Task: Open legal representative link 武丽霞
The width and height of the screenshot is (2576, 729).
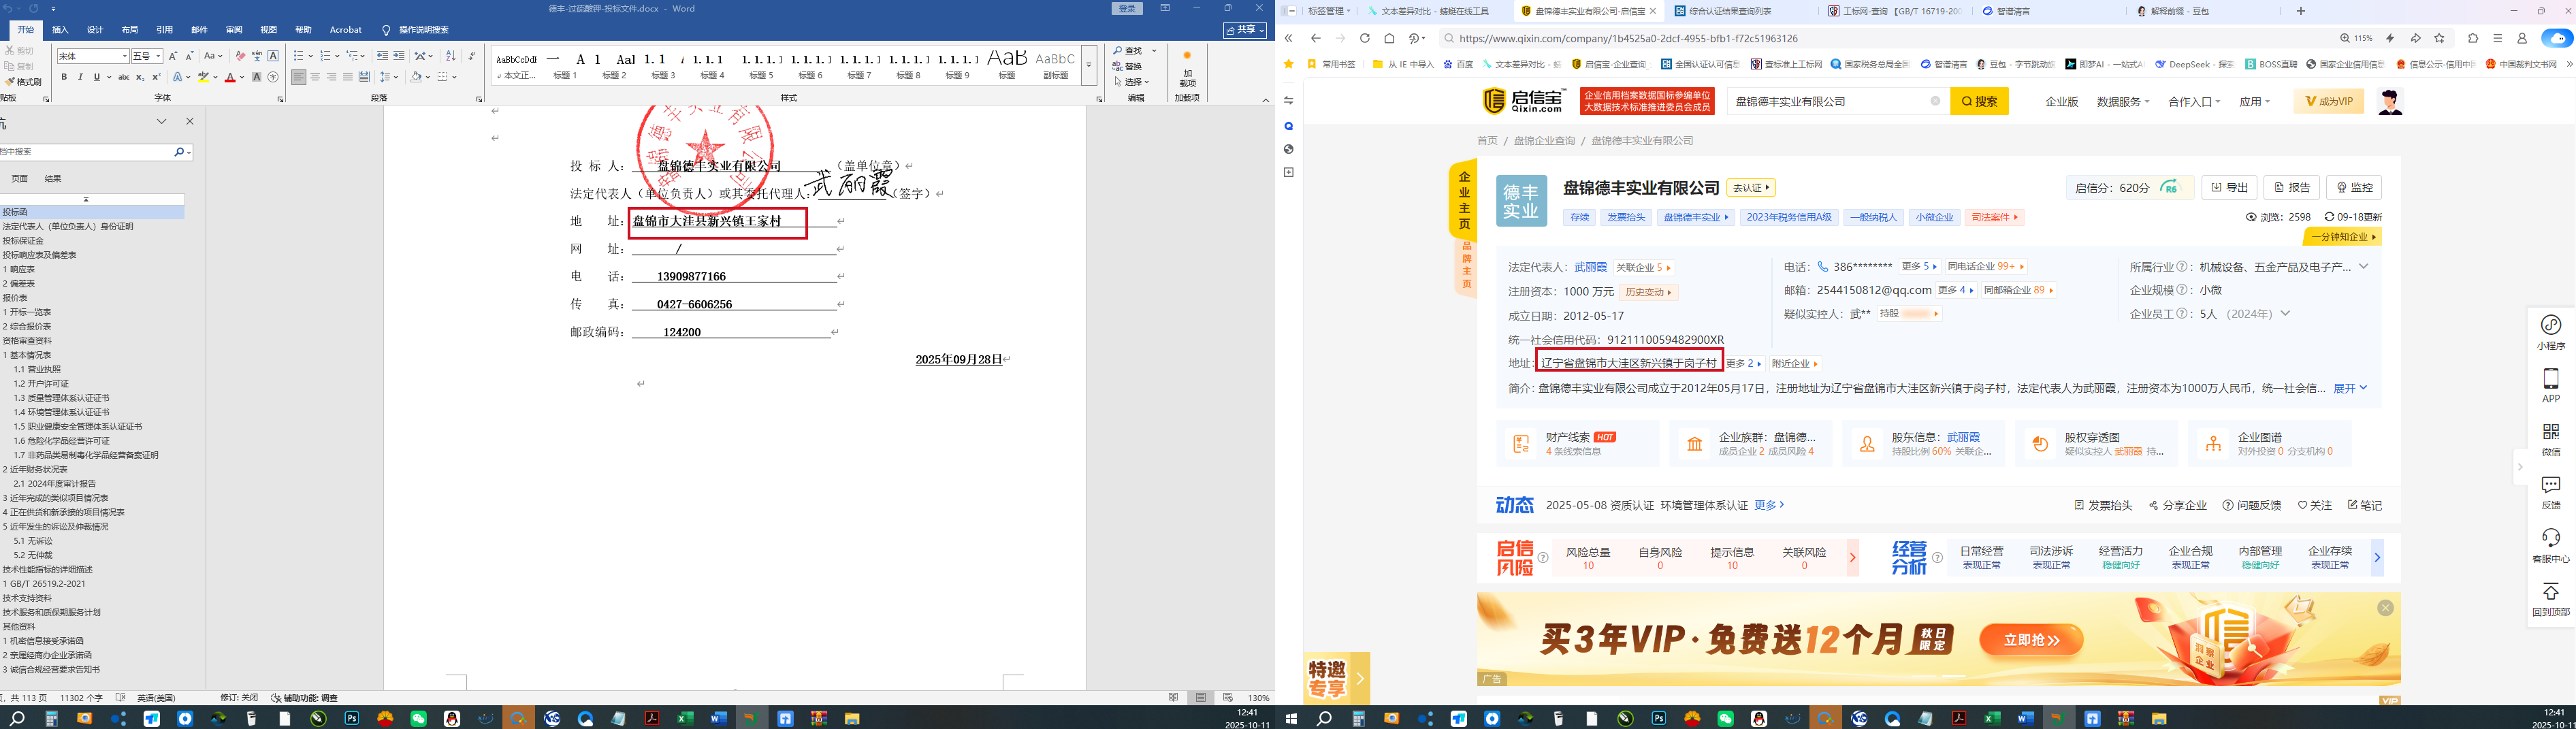Action: pyautogui.click(x=1590, y=267)
